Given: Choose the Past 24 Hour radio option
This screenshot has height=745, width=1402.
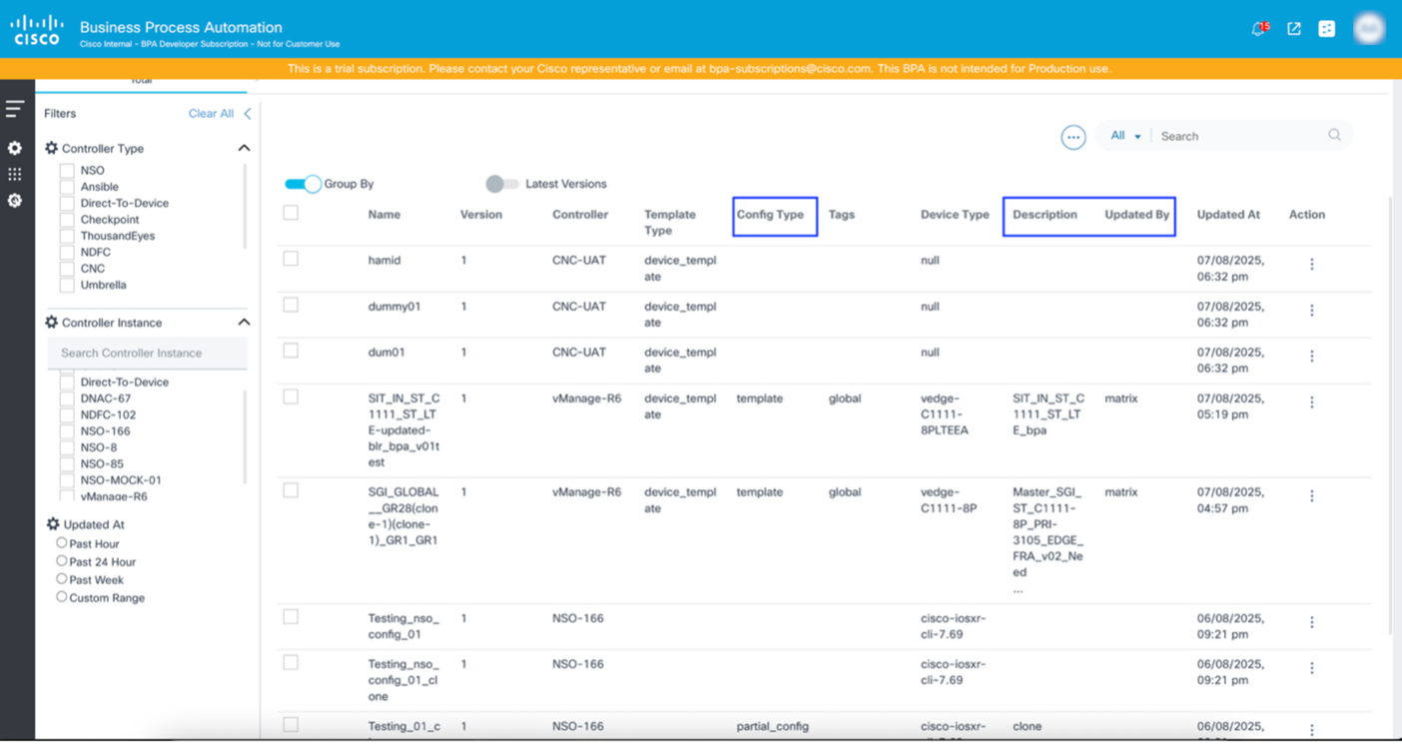Looking at the screenshot, I should (x=62, y=561).
